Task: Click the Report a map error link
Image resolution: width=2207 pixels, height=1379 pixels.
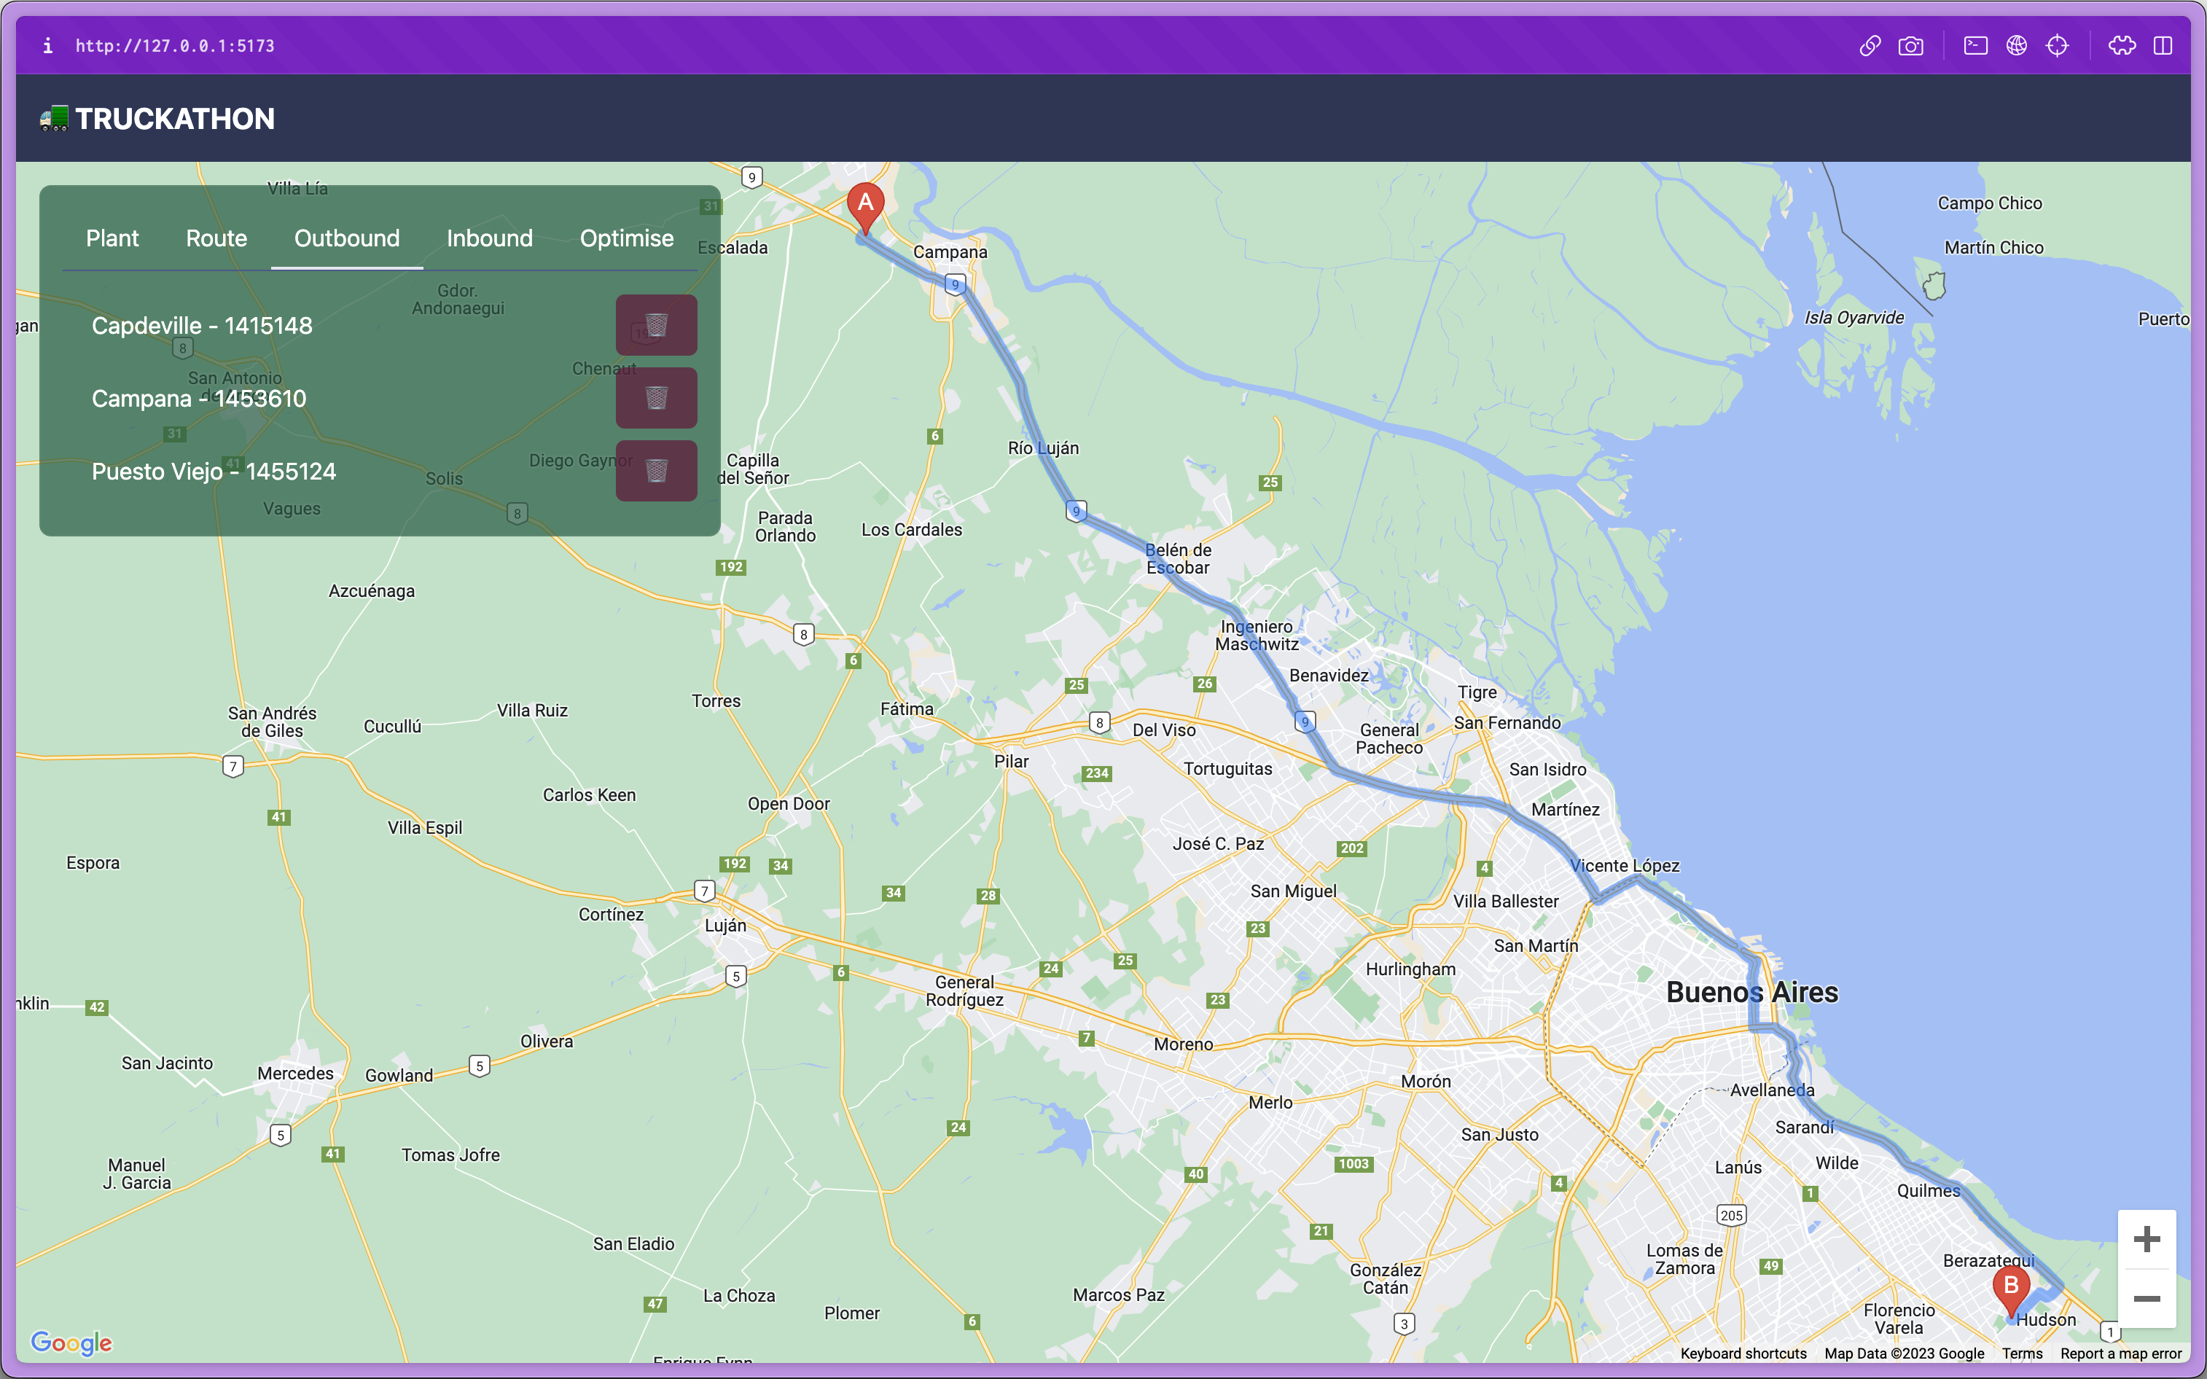Action: coord(2120,1353)
